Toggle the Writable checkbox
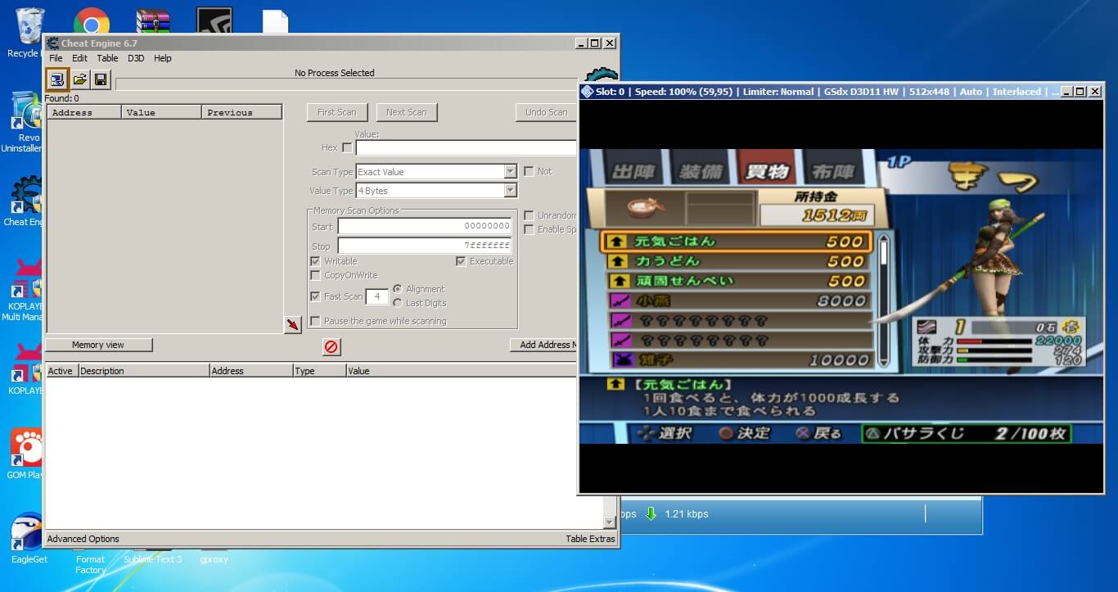This screenshot has height=592, width=1118. [315, 261]
